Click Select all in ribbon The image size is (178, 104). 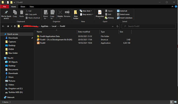(x=122, y=11)
